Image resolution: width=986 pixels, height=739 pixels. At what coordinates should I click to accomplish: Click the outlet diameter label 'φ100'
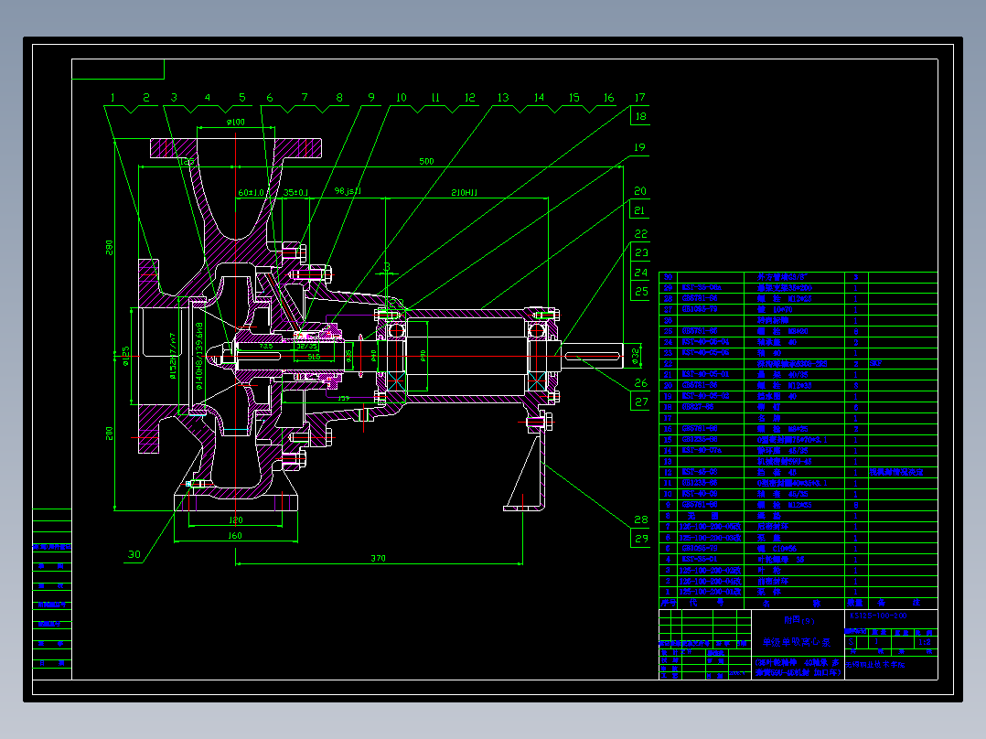(236, 122)
